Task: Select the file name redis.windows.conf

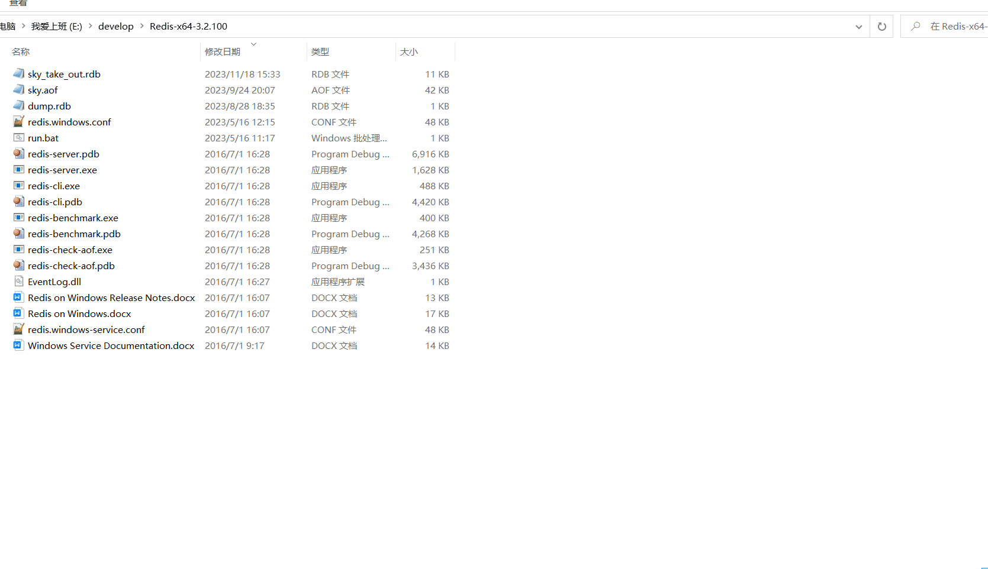Action: coord(69,122)
